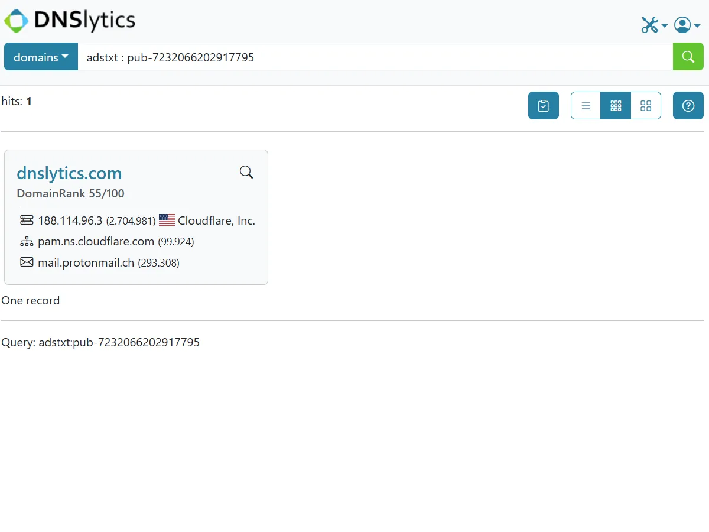Open pam.ns.cloudflare.com nameserver link
The height and width of the screenshot is (532, 709).
96,241
